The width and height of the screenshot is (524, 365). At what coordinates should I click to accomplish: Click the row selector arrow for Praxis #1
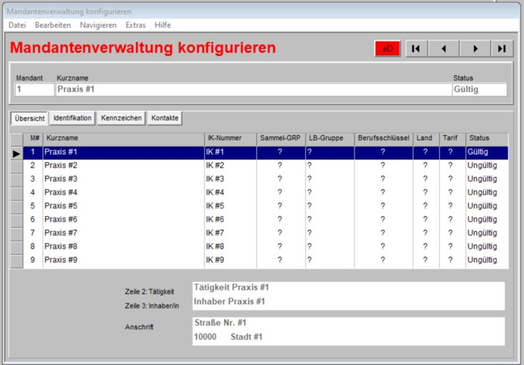[16, 153]
